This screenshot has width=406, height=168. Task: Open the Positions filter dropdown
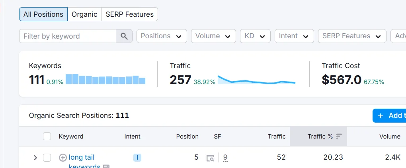pyautogui.click(x=162, y=36)
